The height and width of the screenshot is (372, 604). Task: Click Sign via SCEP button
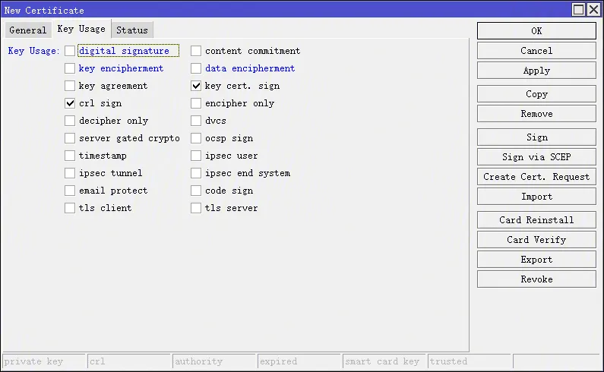(536, 157)
